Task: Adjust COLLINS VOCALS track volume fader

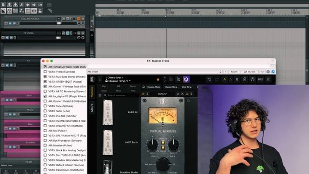Action: click(59, 23)
